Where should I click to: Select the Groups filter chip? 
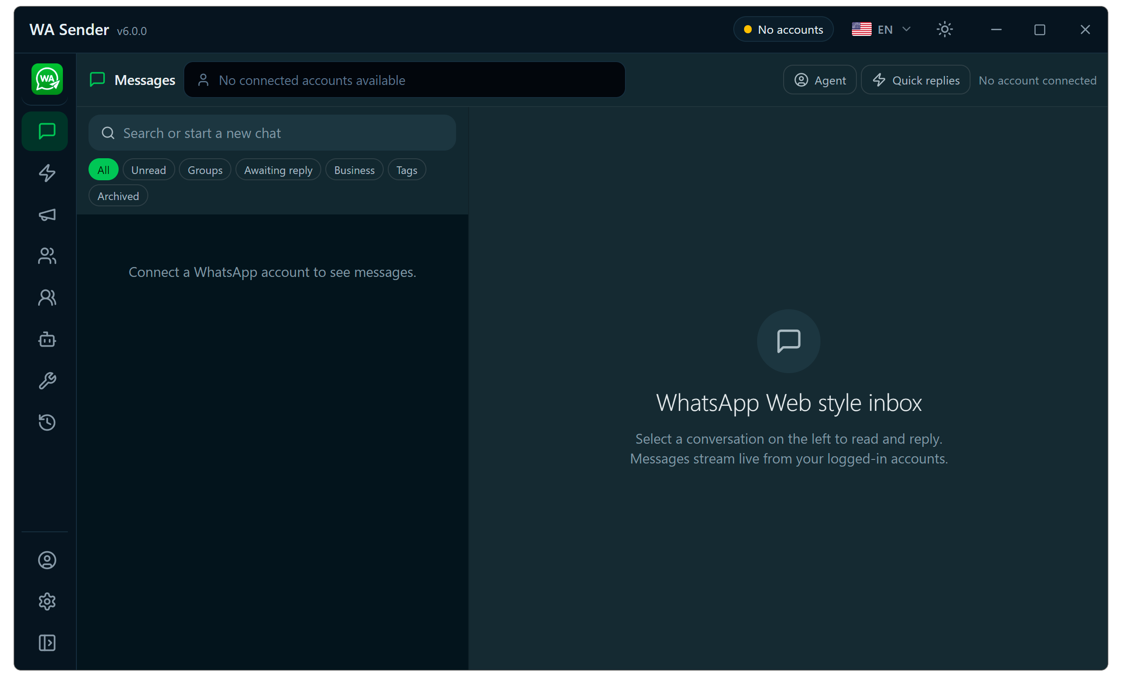[x=205, y=170]
